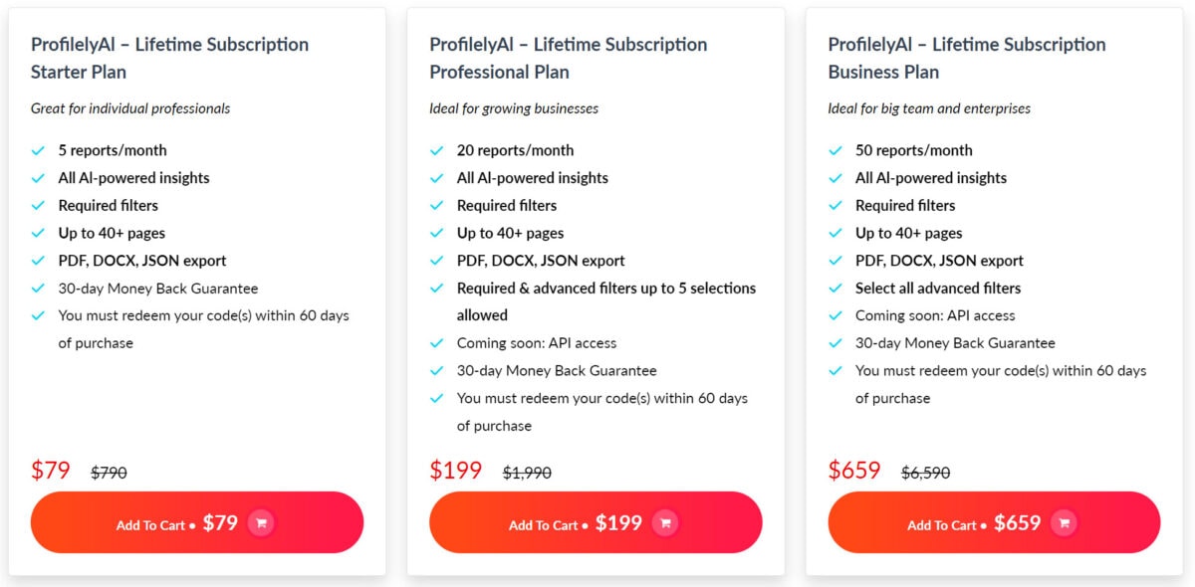Image resolution: width=1195 pixels, height=587 pixels.
Task: Click the cart icon on the Professional Plan button
Action: pyautogui.click(x=664, y=522)
